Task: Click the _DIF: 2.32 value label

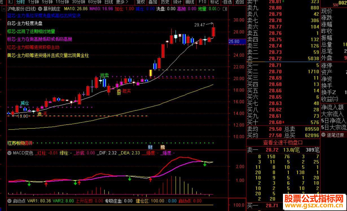Action: click(x=107, y=153)
